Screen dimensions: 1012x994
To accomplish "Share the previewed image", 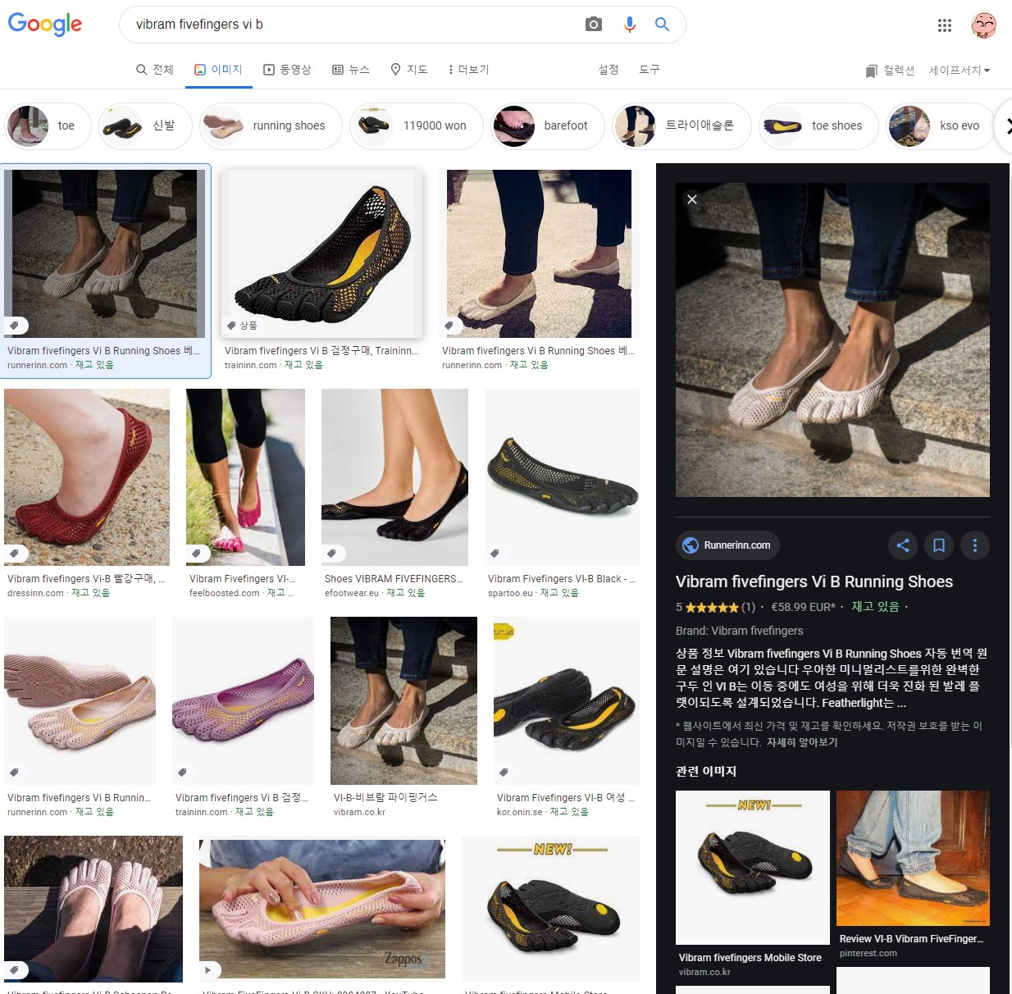I will [903, 545].
